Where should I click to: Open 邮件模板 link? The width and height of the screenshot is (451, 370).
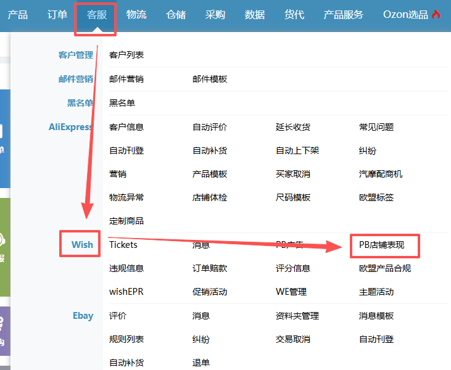tap(210, 79)
